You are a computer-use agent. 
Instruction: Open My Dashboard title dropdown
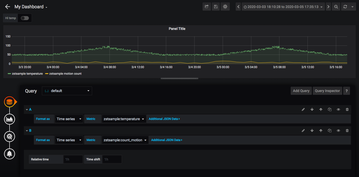31,7
